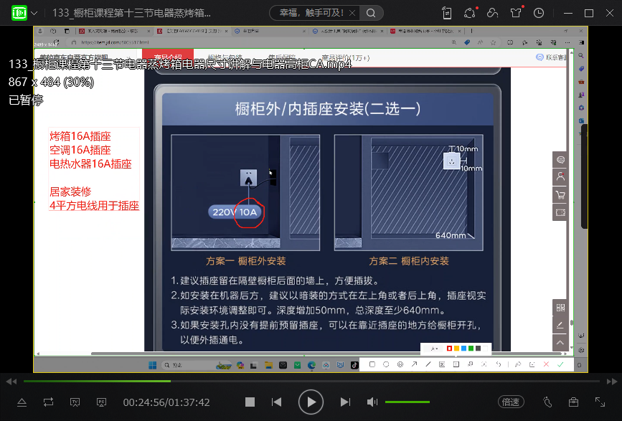Pick the blue annotation color swatch in video
This screenshot has height=421, width=622.
click(463, 349)
